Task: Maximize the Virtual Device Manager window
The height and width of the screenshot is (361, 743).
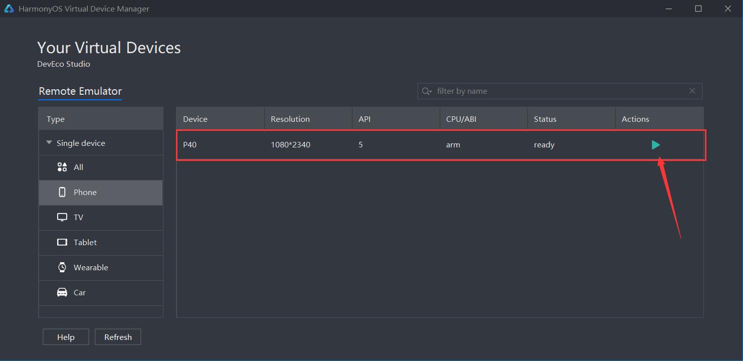Action: (x=698, y=9)
